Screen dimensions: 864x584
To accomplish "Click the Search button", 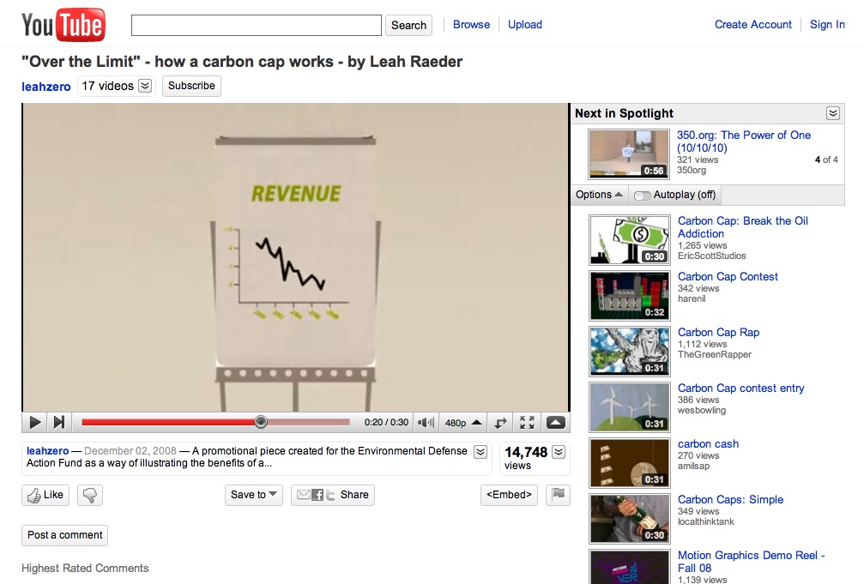I will [408, 26].
